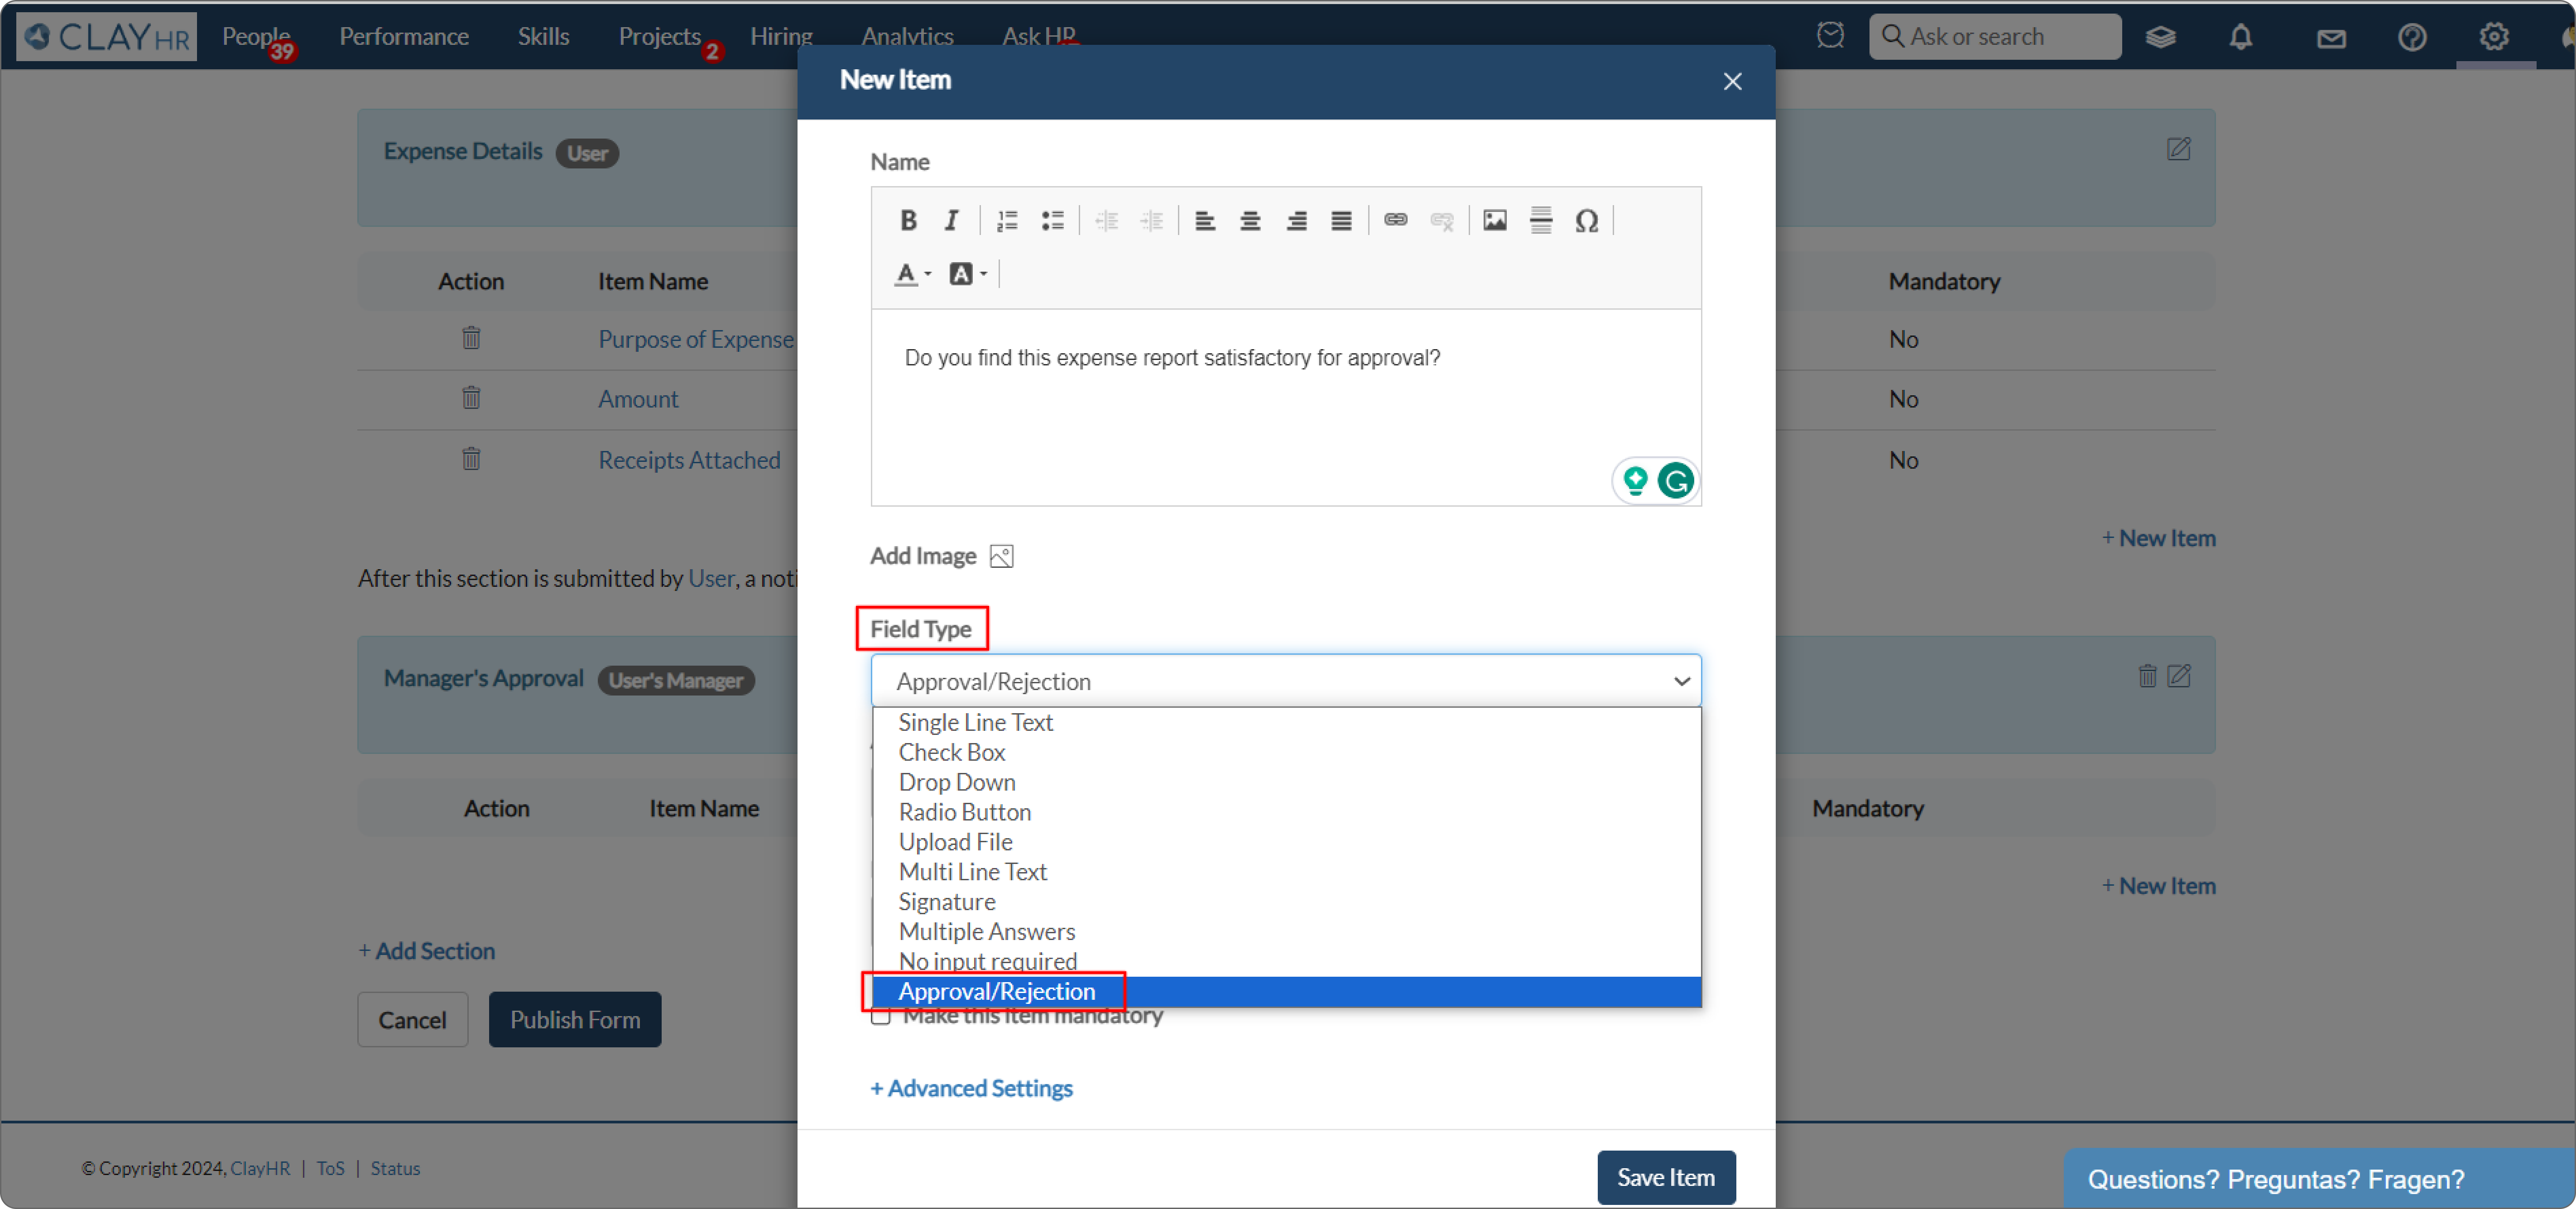Toggle bold formatting in Name editor

pos(907,220)
